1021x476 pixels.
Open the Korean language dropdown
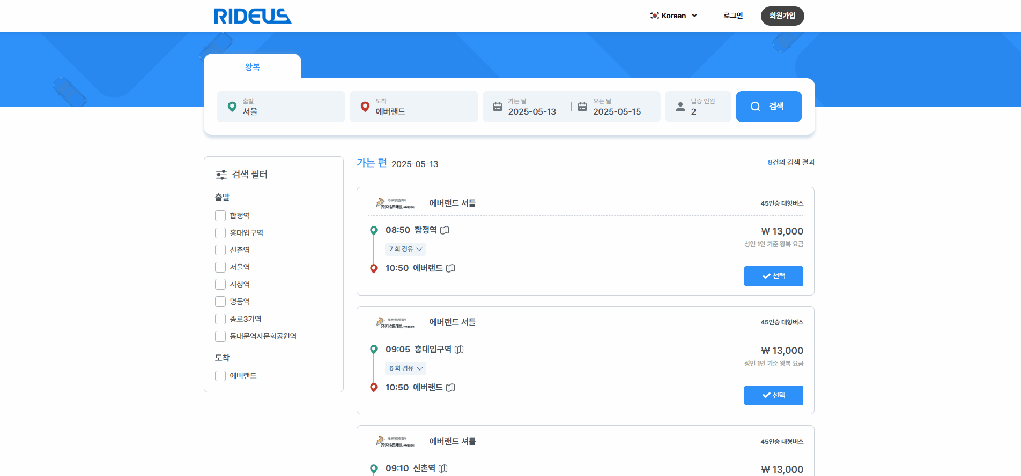point(674,16)
